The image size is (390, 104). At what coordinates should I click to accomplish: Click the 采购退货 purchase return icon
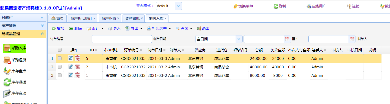[x=7, y=60]
